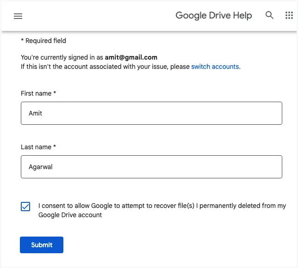The height and width of the screenshot is (268, 298).
Task: Click the Last name label
Action: point(38,147)
